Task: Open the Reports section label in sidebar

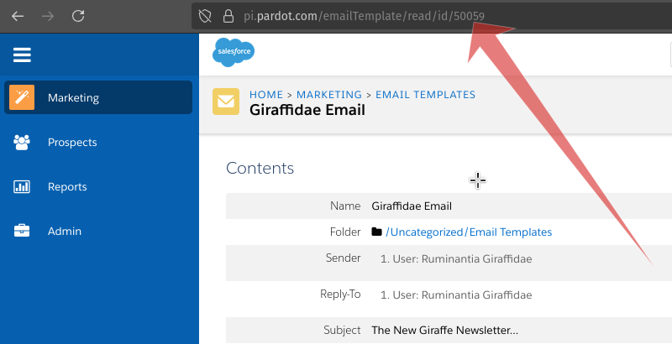Action: click(x=67, y=187)
